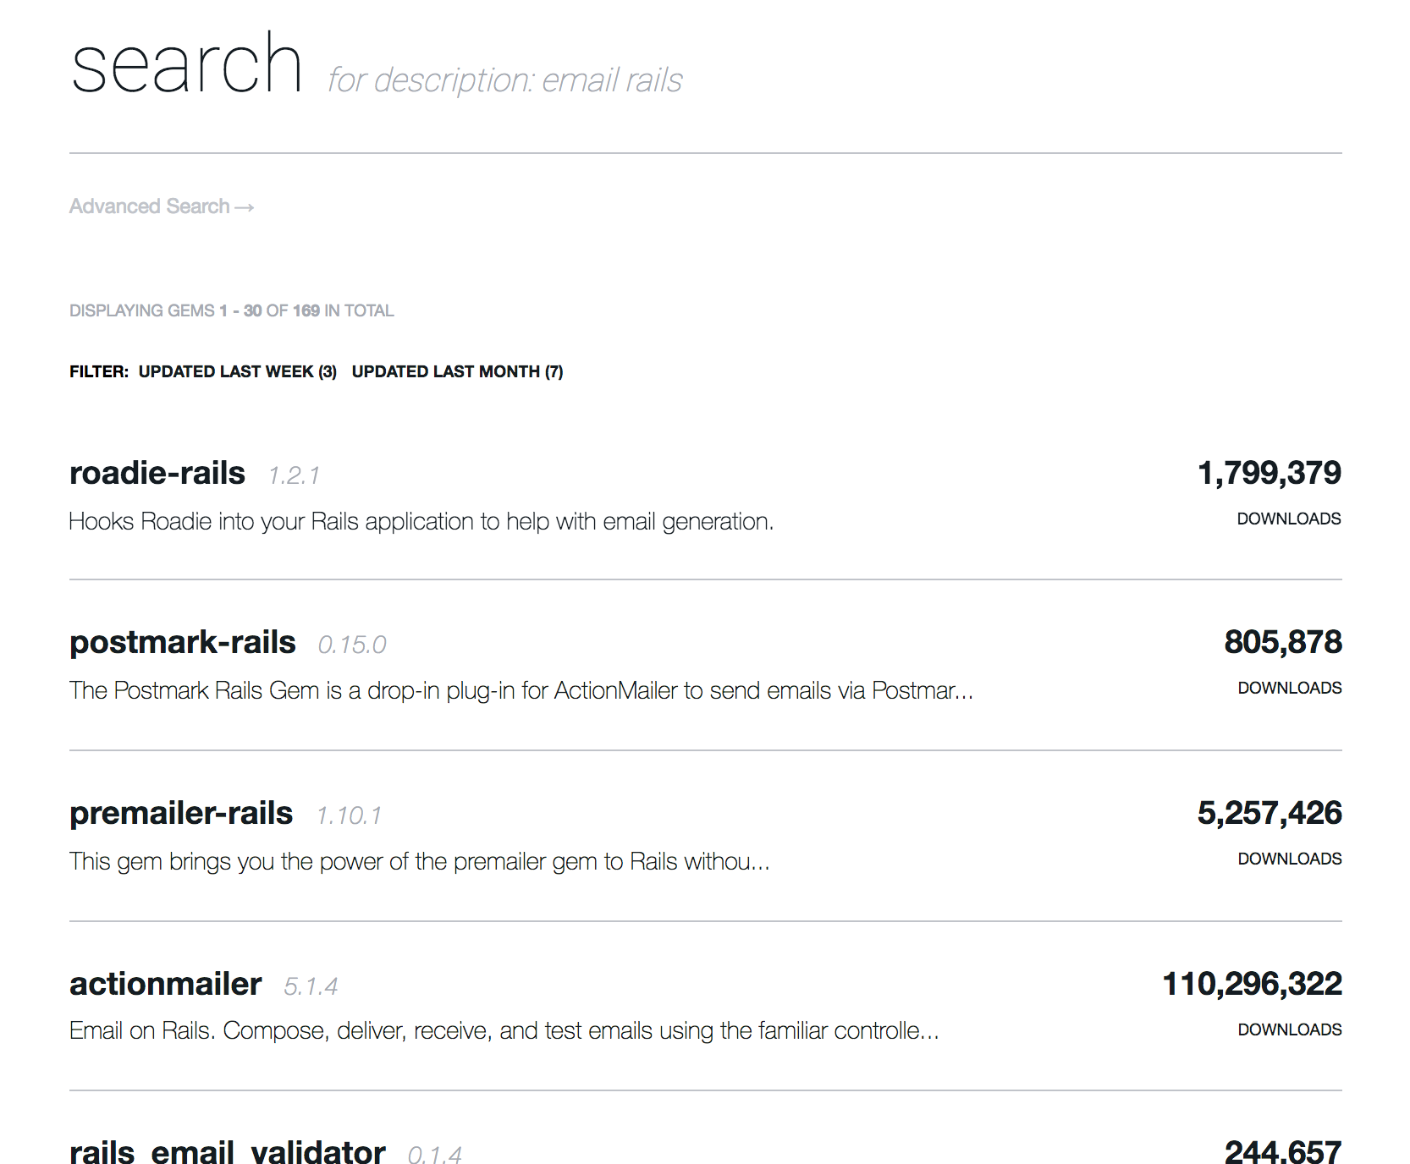This screenshot has height=1164, width=1410.
Task: Click the 5,257,426 downloads number
Action: point(1269,814)
